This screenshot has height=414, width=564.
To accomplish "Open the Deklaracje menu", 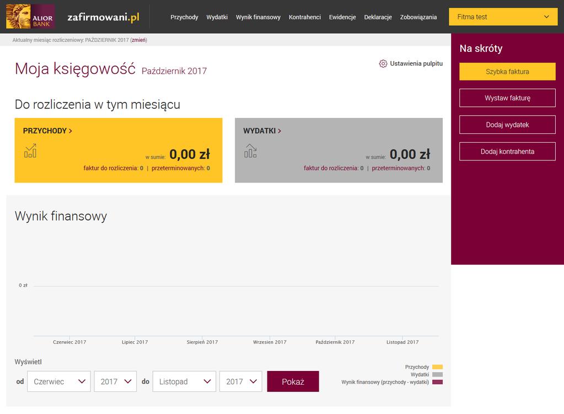I will pos(378,17).
